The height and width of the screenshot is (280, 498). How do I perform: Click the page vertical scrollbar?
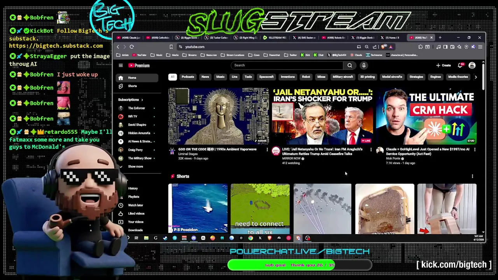coord(484,78)
